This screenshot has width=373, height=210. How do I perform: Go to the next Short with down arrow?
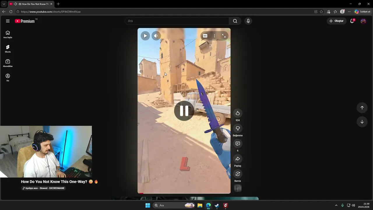(362, 122)
